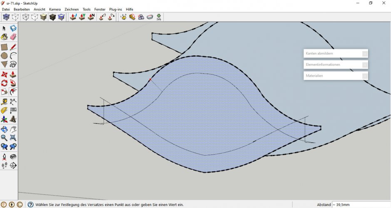This screenshot has height=208, width=391.
Task: Choose the Make Component tool
Action: coord(13,28)
